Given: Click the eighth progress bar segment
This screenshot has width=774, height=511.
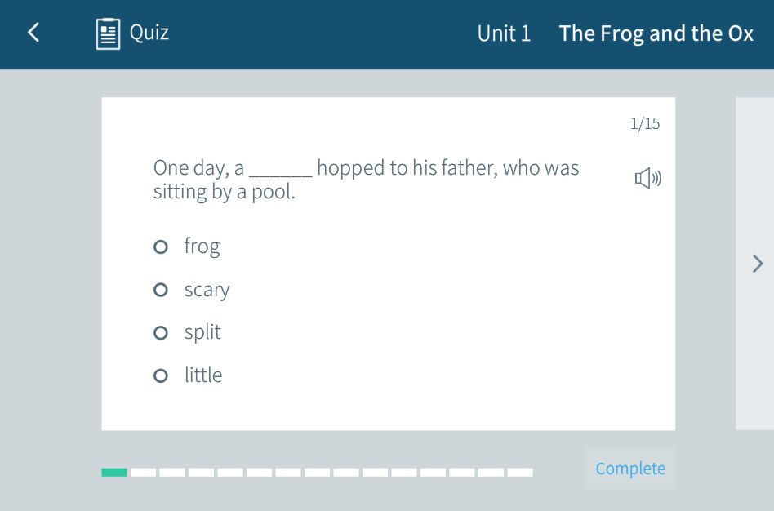Looking at the screenshot, I should point(317,472).
